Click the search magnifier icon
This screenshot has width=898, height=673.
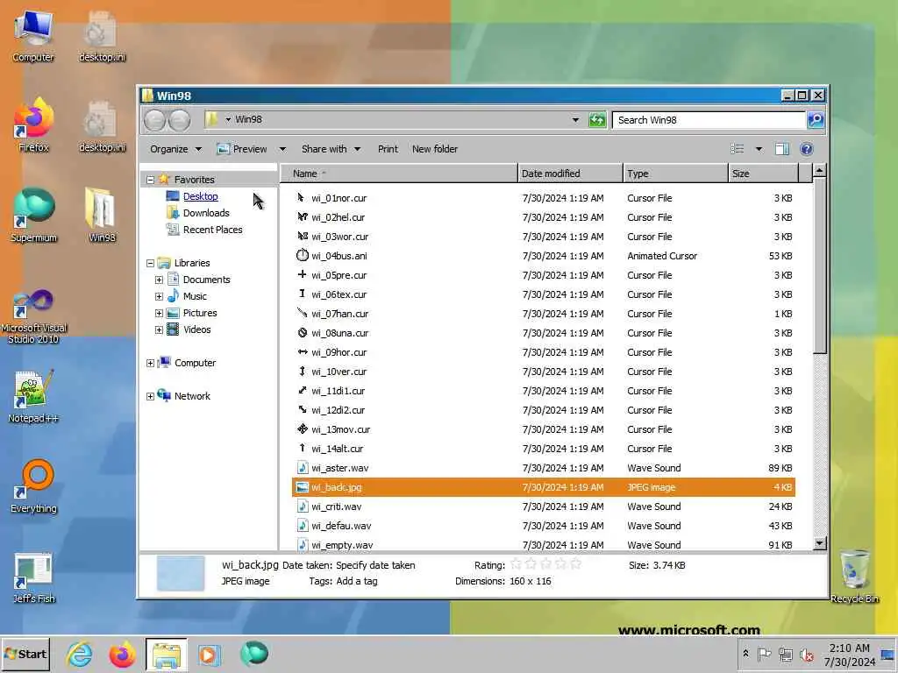(816, 119)
